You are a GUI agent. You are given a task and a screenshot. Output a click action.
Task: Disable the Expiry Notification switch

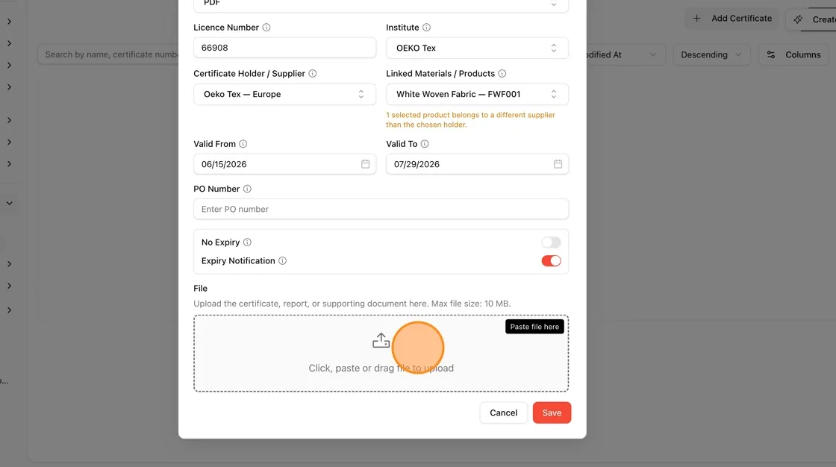click(552, 260)
